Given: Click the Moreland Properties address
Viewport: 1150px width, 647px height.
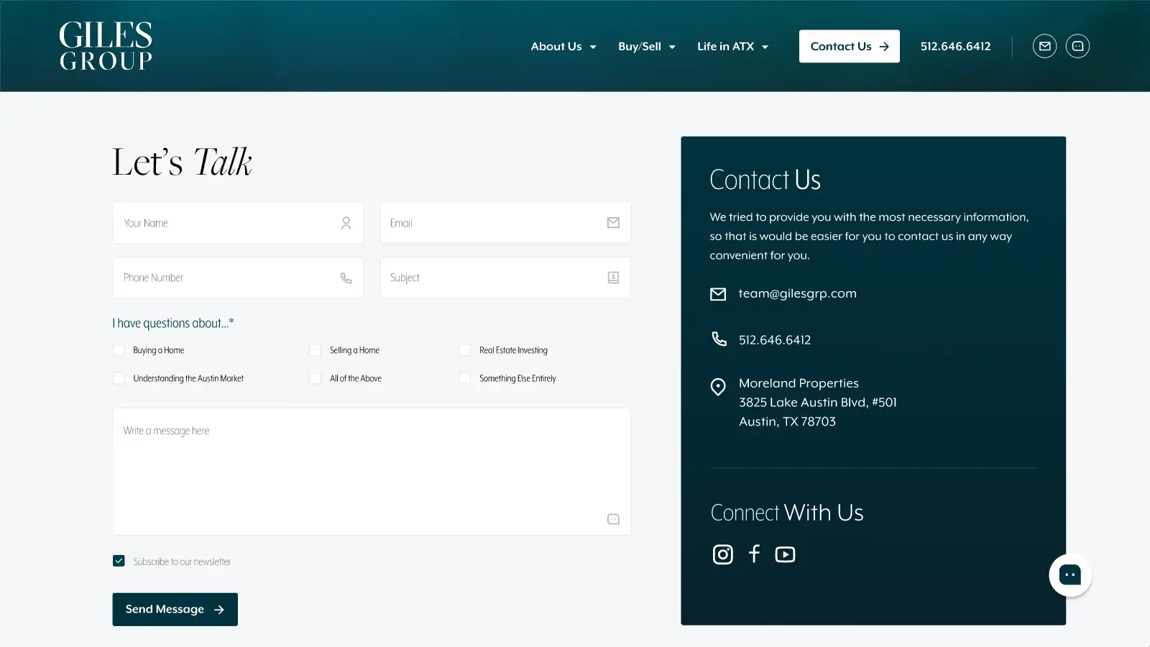Looking at the screenshot, I should click(x=818, y=403).
